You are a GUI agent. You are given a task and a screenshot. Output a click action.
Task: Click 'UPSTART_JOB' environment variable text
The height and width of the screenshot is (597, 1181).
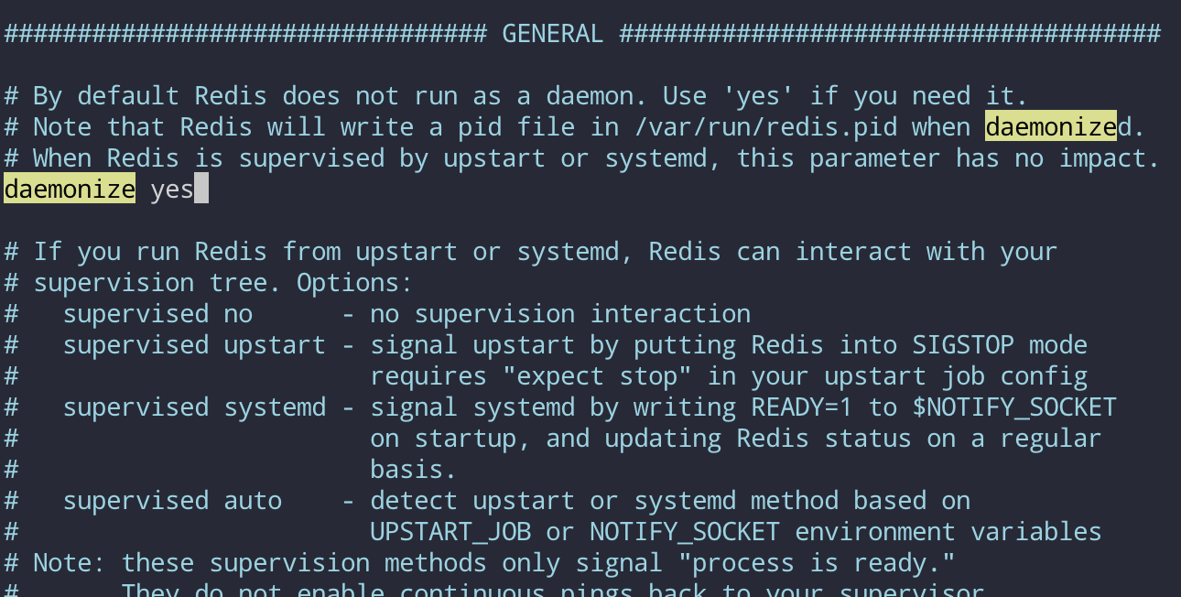pyautogui.click(x=450, y=532)
